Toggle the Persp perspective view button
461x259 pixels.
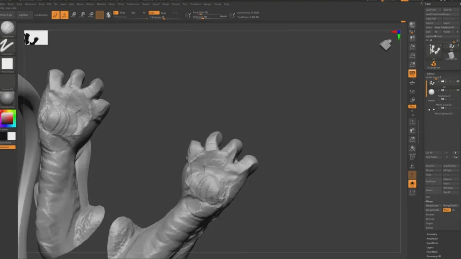click(412, 73)
